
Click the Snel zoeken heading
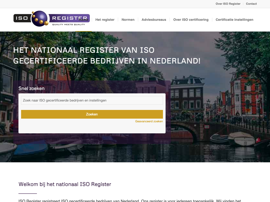(31, 88)
